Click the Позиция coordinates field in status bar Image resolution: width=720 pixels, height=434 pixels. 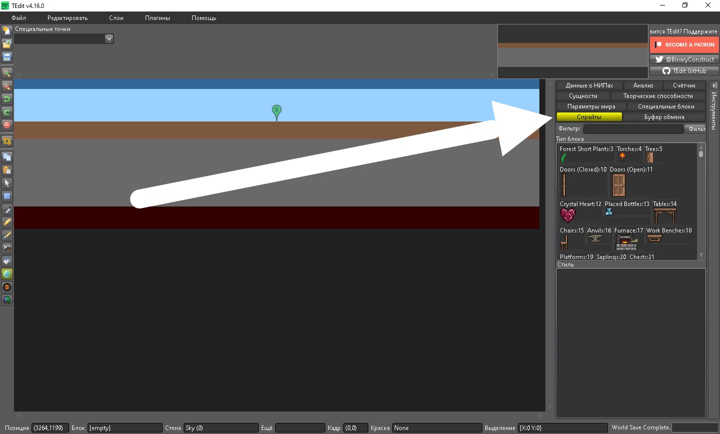[50, 428]
